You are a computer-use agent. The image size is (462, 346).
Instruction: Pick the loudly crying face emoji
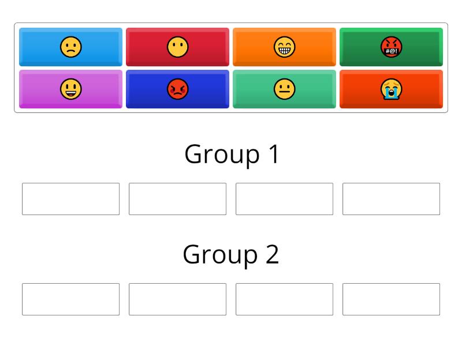392,89
